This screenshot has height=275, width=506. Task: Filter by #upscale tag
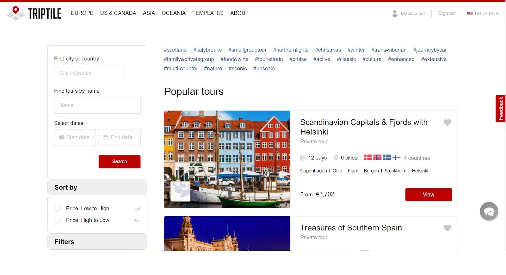coord(264,69)
